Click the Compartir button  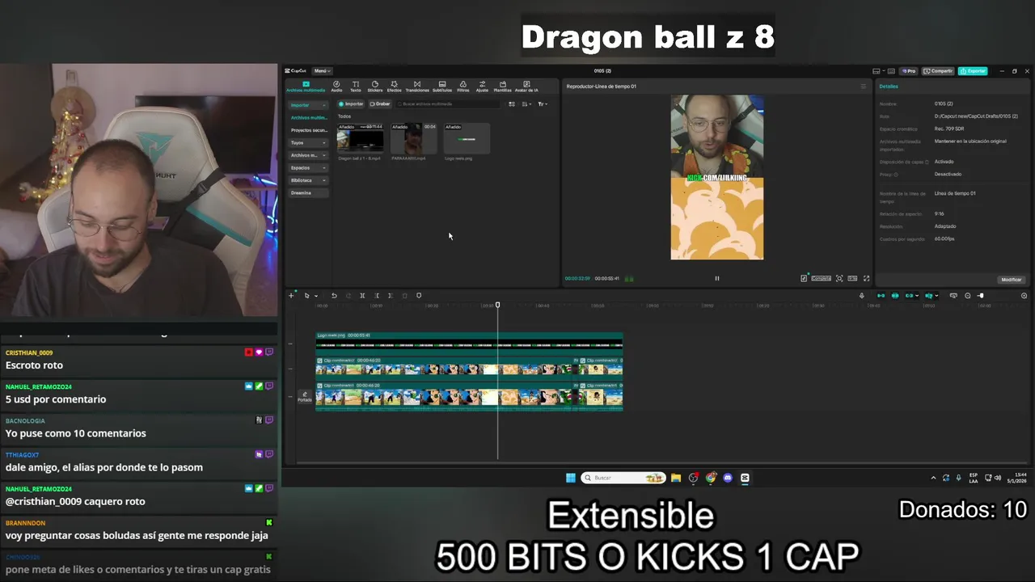939,71
